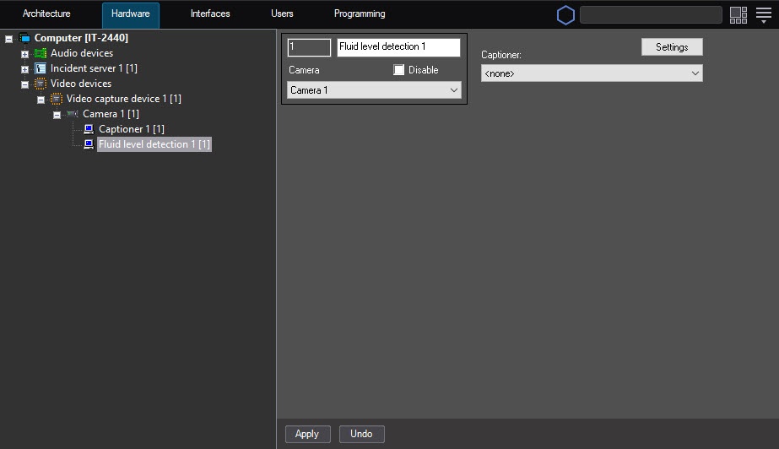This screenshot has width=779, height=449.
Task: Switch to the Architecture tab
Action: click(x=46, y=14)
